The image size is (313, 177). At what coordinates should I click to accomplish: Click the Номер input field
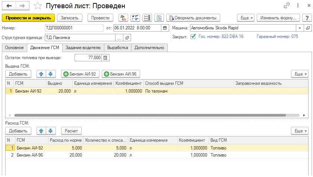click(x=73, y=28)
